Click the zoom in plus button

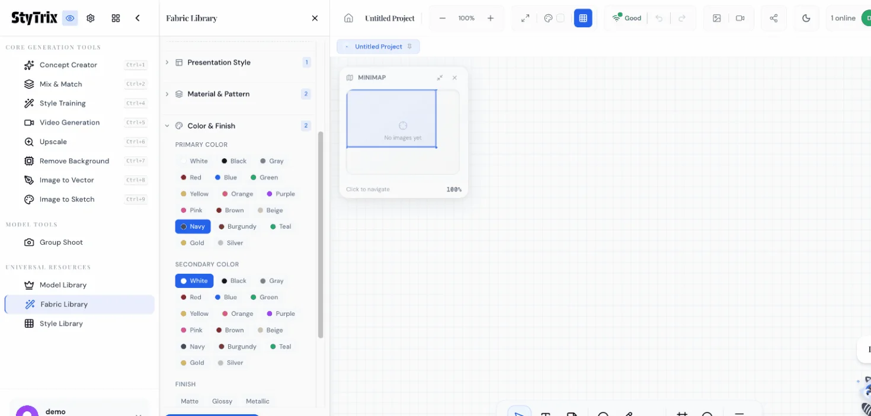pos(490,18)
